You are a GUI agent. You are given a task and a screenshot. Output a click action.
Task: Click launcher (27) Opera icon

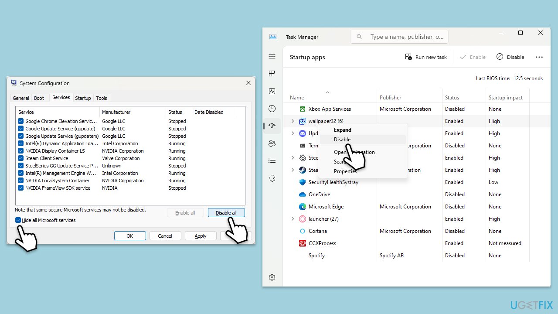(x=303, y=219)
